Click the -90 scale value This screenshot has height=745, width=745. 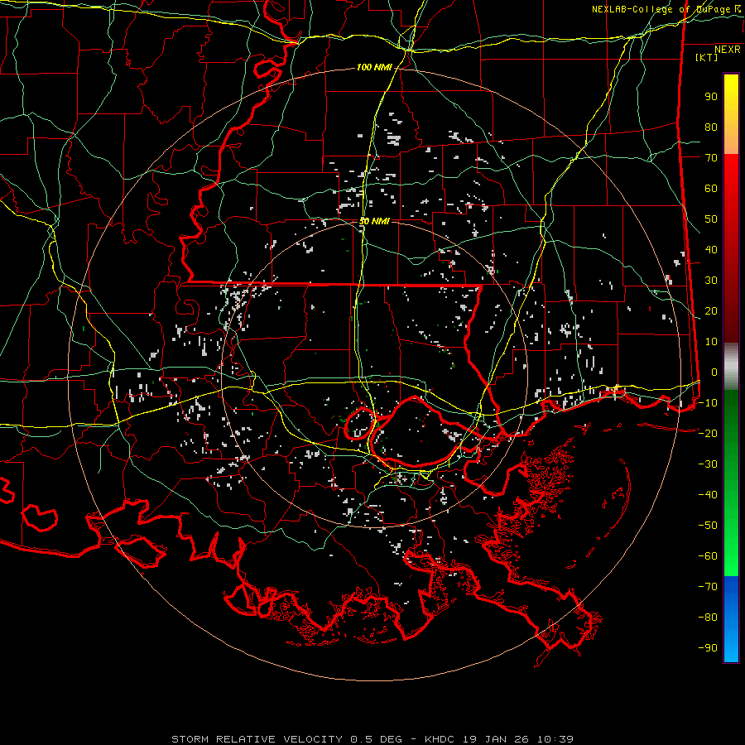[708, 648]
